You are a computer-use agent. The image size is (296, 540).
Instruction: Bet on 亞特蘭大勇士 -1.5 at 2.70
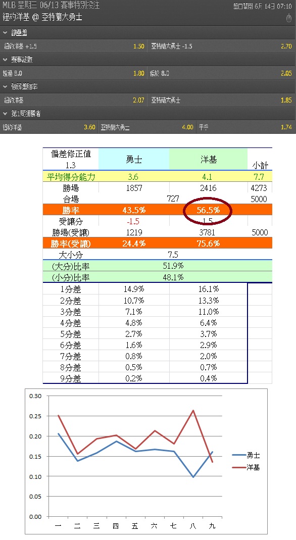(222, 46)
